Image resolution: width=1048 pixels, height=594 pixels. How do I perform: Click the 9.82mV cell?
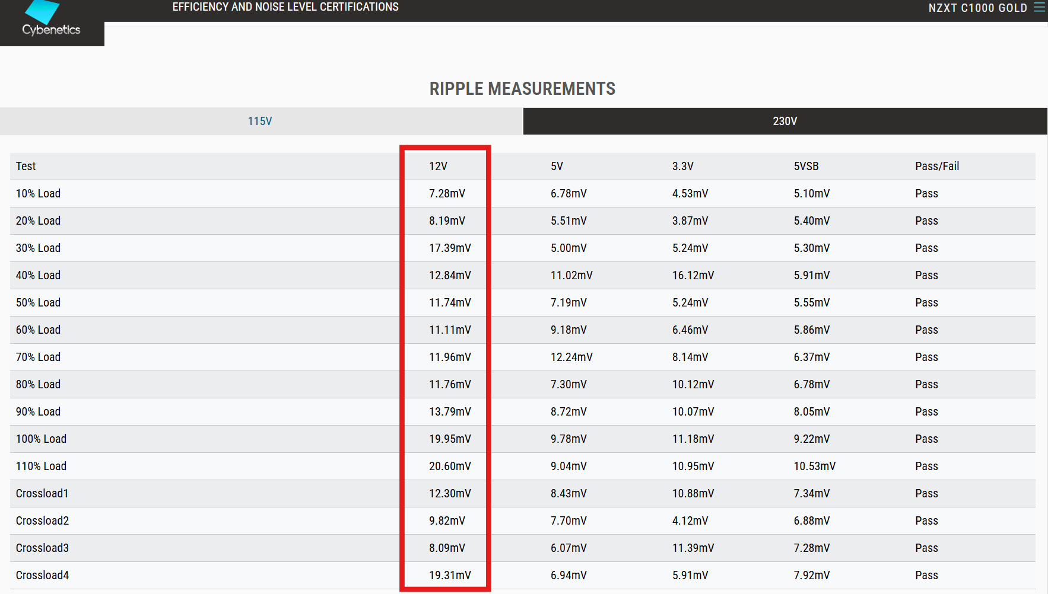447,521
